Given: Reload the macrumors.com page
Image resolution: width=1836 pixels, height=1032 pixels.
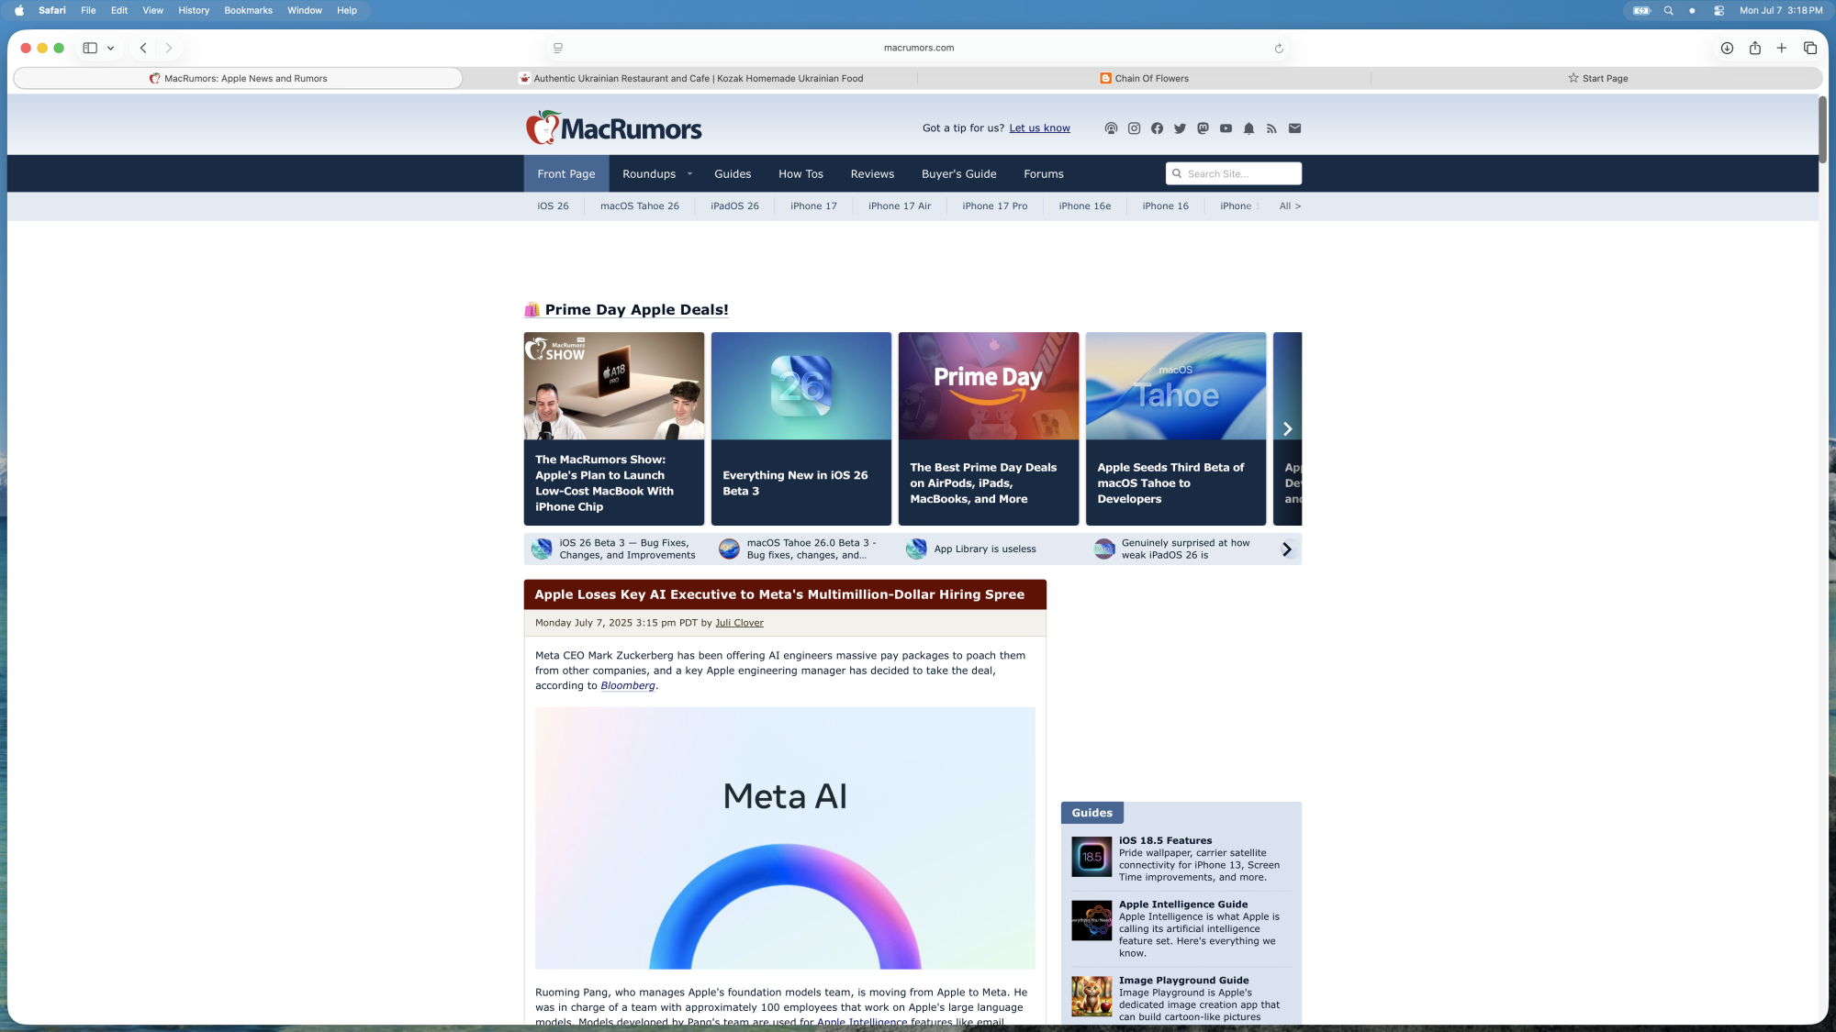Looking at the screenshot, I should tap(1279, 49).
